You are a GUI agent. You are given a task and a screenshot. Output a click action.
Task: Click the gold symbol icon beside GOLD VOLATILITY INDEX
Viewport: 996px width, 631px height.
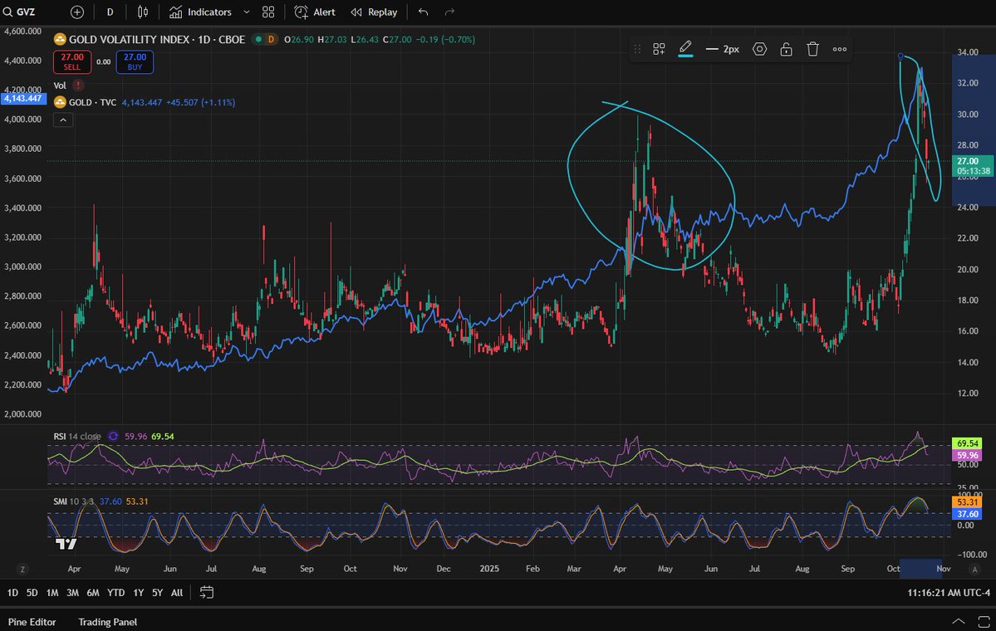click(60, 39)
